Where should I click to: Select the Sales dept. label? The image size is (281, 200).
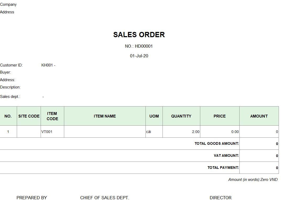point(10,97)
